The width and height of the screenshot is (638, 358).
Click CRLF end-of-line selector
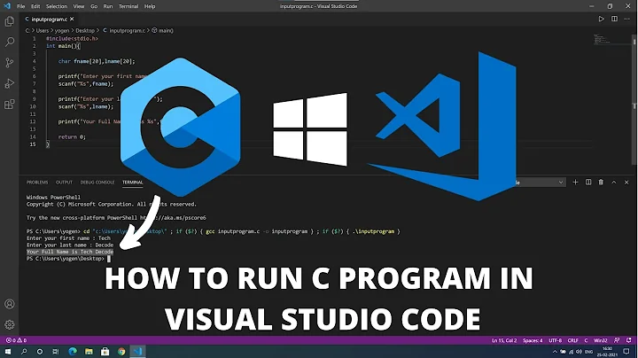tap(573, 340)
